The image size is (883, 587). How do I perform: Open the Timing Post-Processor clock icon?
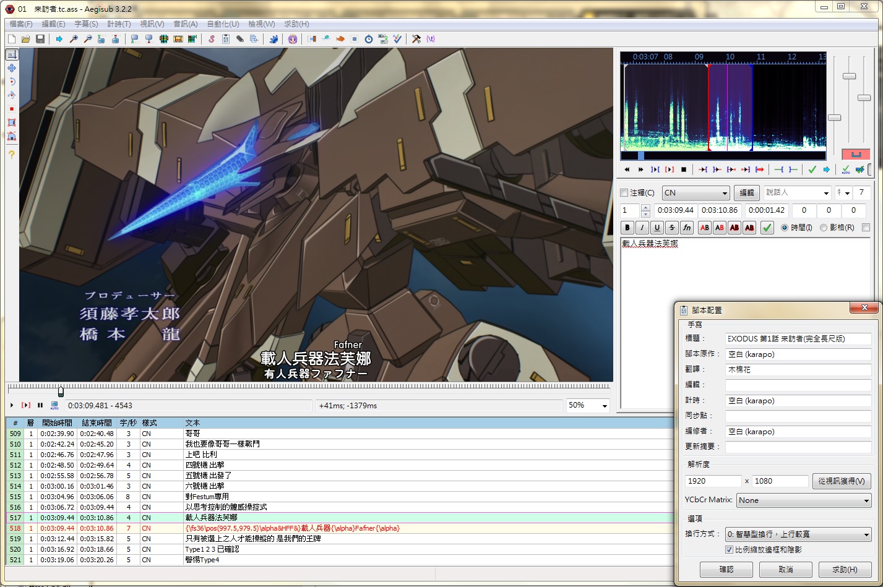(x=369, y=39)
